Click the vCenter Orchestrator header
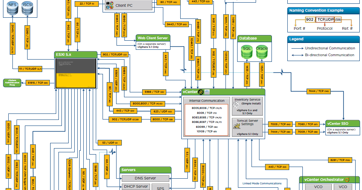The height and width of the screenshot is (190, 362). [x=330, y=179]
